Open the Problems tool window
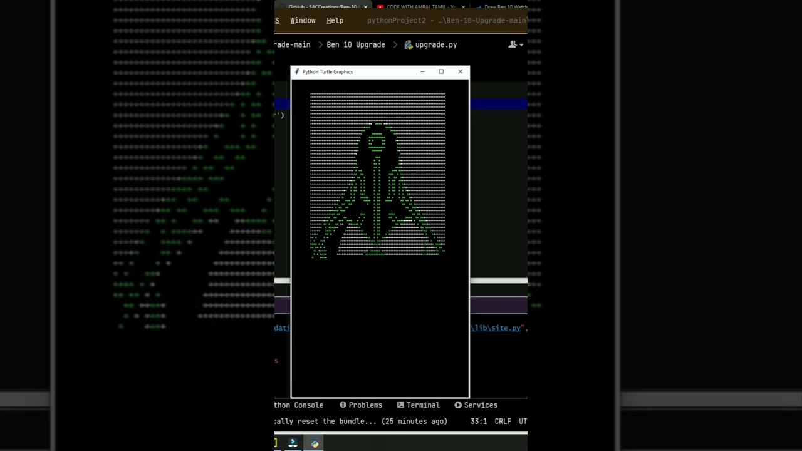The width and height of the screenshot is (802, 451). click(x=361, y=405)
